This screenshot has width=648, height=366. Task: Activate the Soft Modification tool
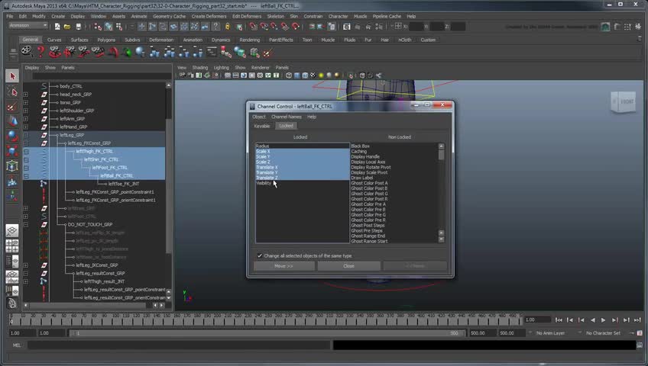click(12, 181)
